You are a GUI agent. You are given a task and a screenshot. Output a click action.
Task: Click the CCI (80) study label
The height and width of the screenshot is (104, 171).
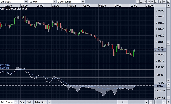point(5,65)
